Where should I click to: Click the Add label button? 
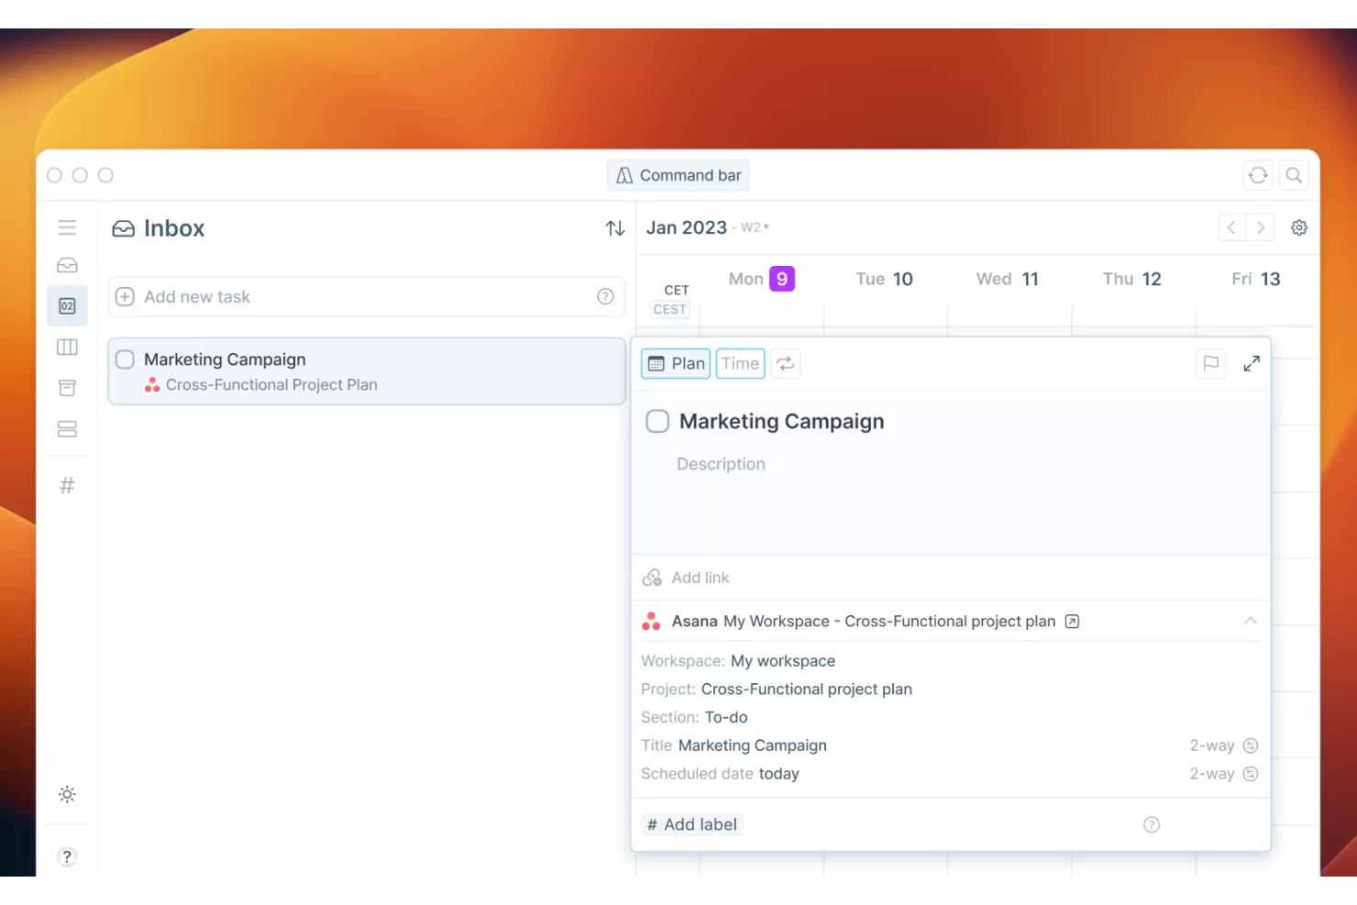coord(691,824)
